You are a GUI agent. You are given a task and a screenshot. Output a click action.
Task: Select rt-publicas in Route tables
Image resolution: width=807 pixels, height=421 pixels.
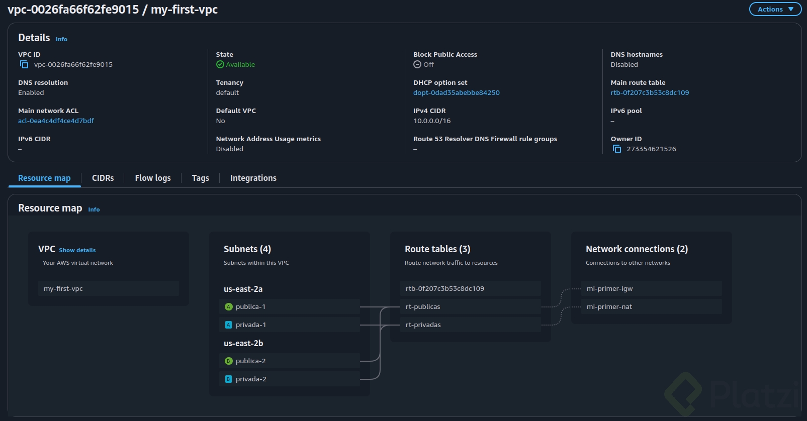(422, 306)
